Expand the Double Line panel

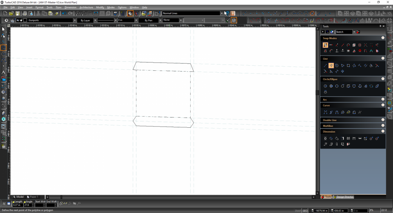(x=383, y=120)
